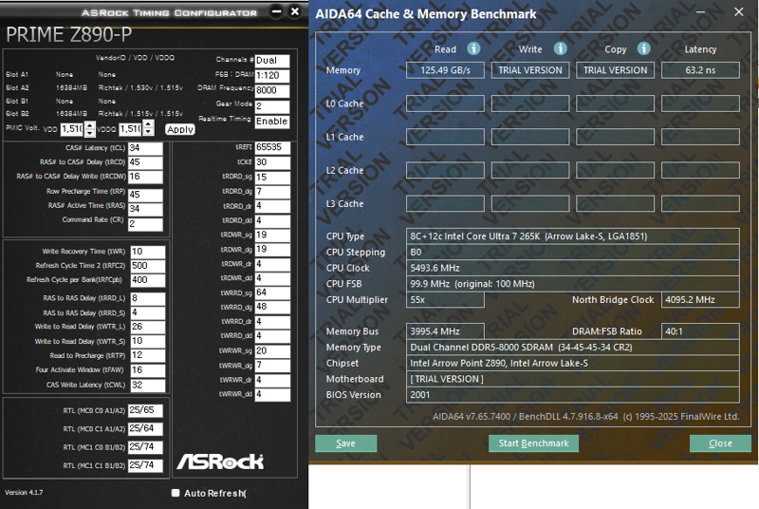This screenshot has height=509, width=759.
Task: Minimize the ASRock Timing Configurator window
Action: (x=276, y=11)
